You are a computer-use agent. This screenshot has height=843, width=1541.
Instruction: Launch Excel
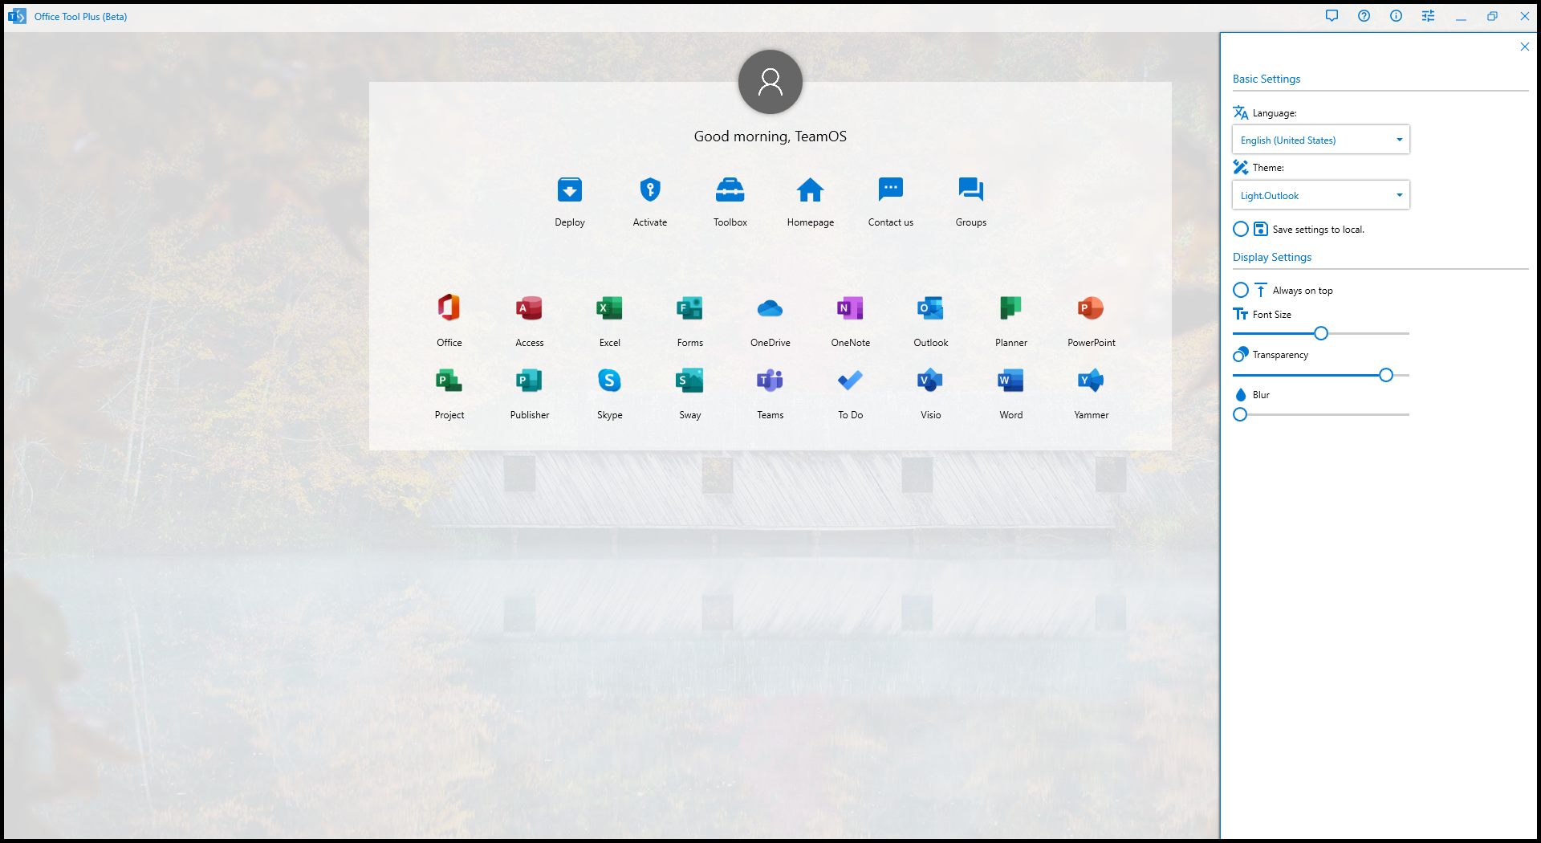(610, 308)
